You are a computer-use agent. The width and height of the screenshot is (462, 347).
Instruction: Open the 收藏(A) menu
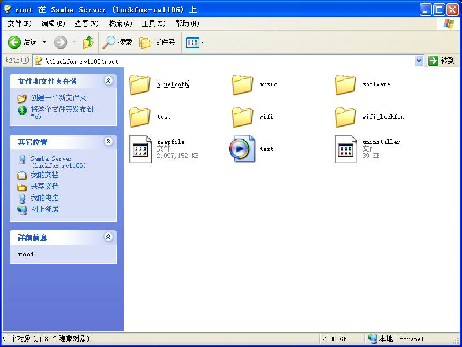[x=120, y=24]
